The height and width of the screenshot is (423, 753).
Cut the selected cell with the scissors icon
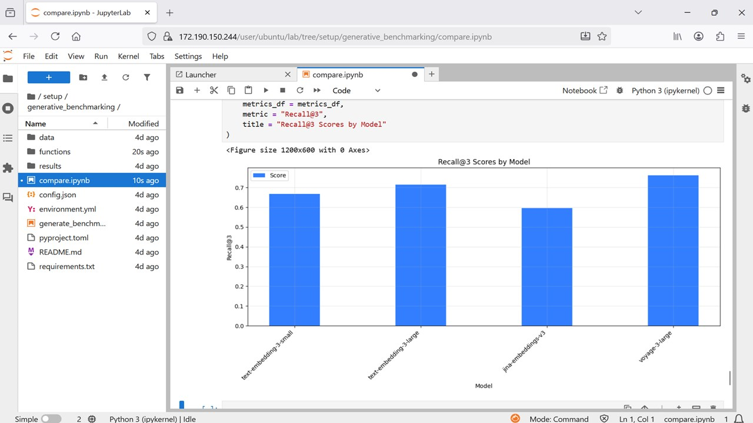(x=214, y=90)
